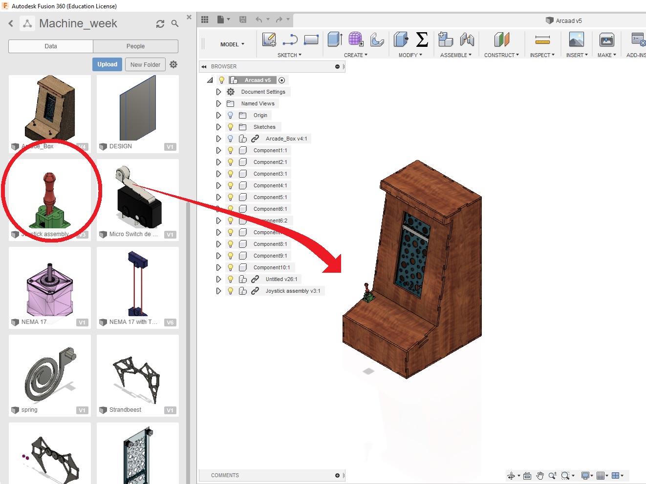The height and width of the screenshot is (484, 646).
Task: Expand the Document Settings node
Action: point(218,92)
